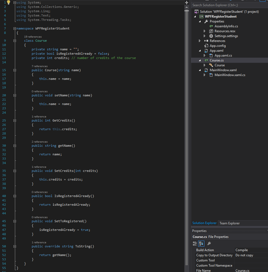
Task: Collapse the Properties folder node
Action: (200, 21)
